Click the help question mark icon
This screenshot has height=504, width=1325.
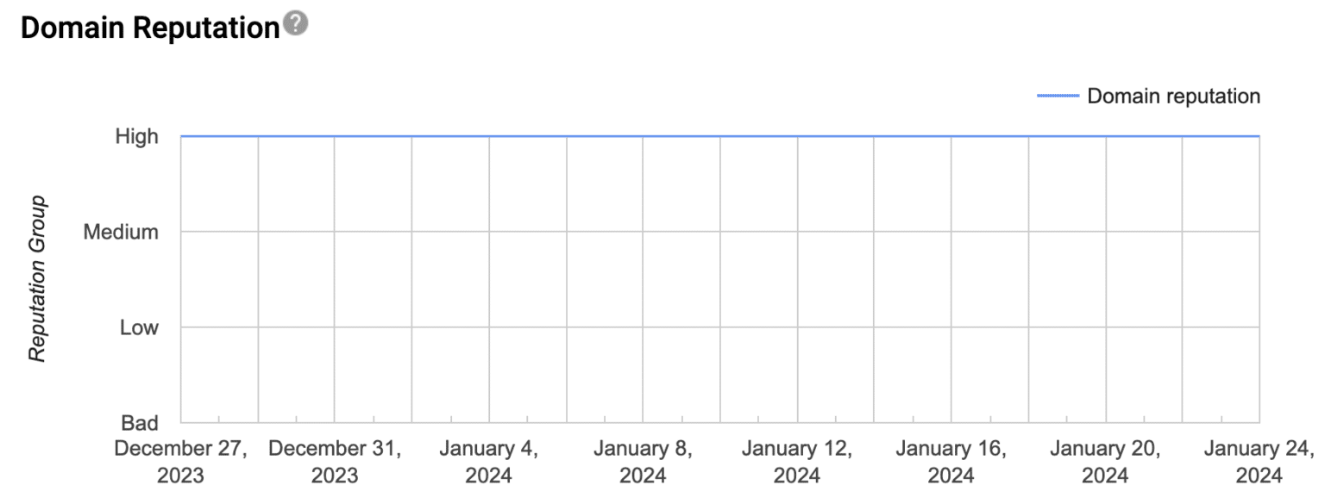(x=296, y=26)
